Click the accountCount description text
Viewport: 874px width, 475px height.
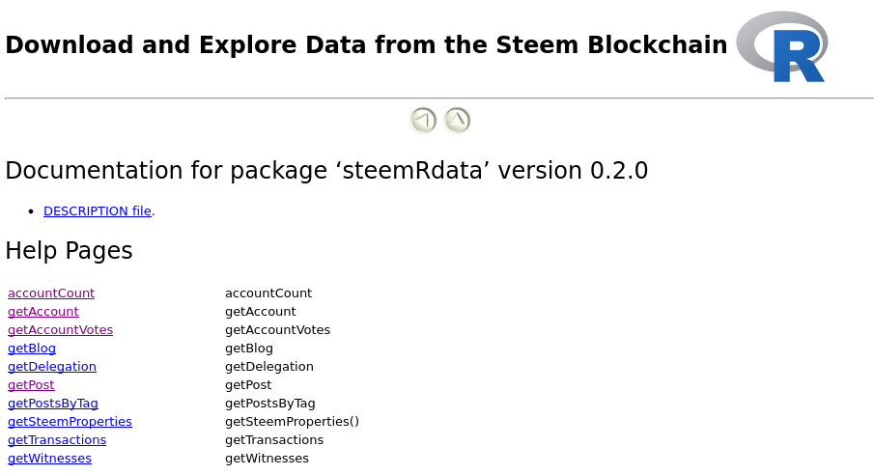click(268, 293)
